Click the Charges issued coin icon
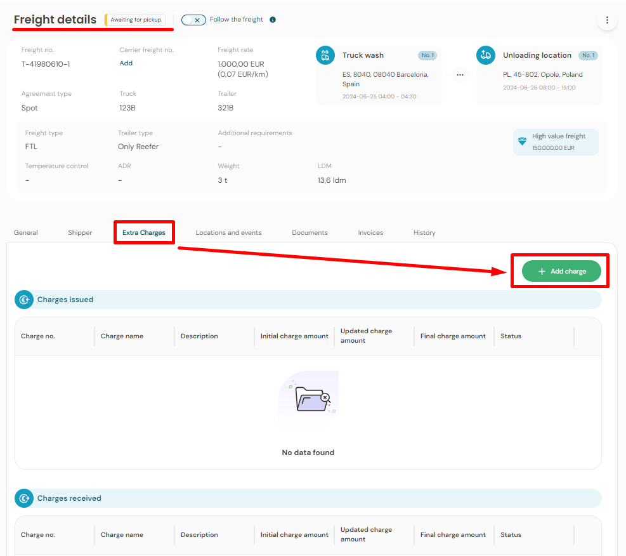 [23, 299]
